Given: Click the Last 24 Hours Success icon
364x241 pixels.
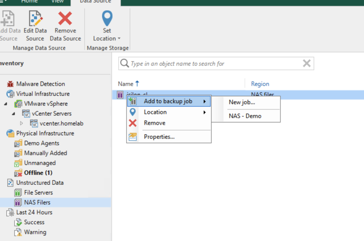Looking at the screenshot, I should tap(18, 222).
